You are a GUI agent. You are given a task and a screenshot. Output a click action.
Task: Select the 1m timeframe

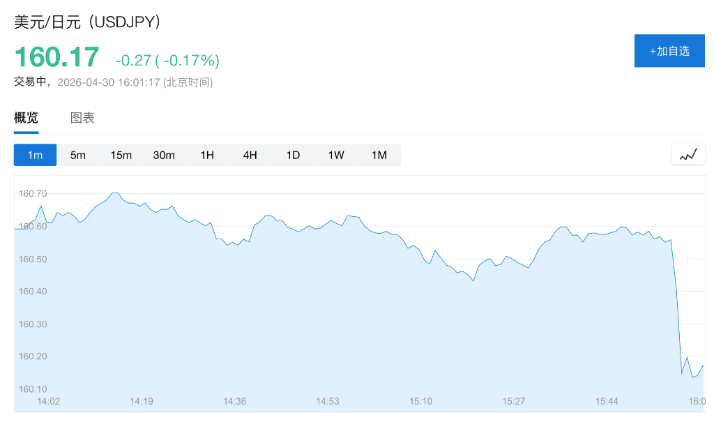(36, 155)
